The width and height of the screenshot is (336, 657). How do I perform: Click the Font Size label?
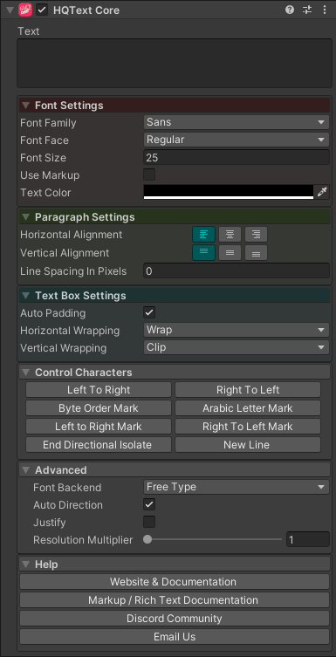(x=43, y=158)
